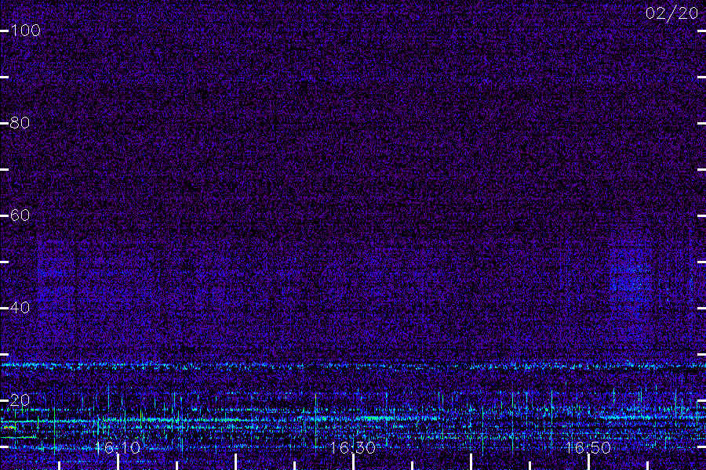Click the 16:10 time label
This screenshot has width=706, height=470.
(118, 447)
